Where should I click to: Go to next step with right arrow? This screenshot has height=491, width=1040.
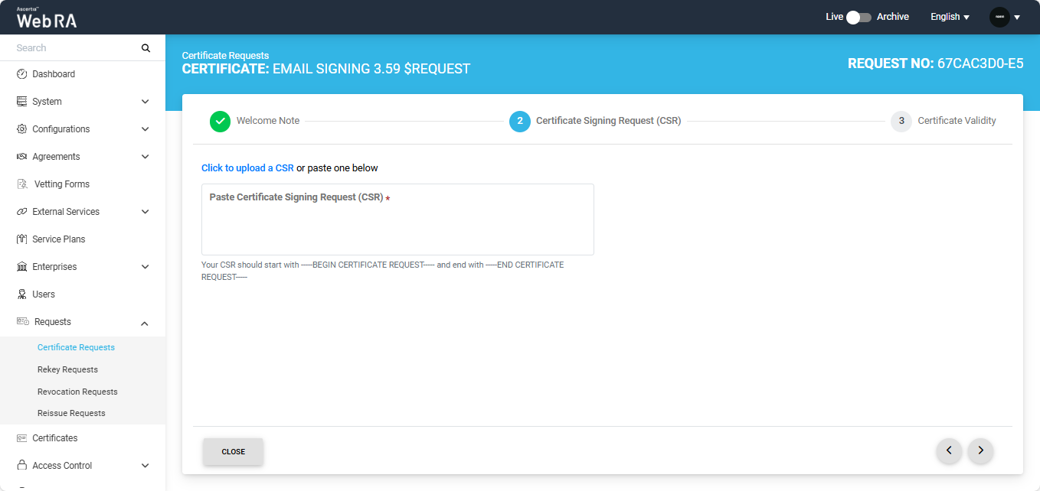click(980, 451)
